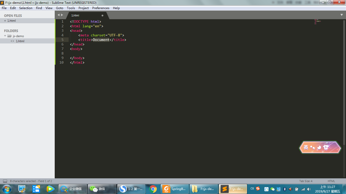Click the unsaved dot on the 1.html tab
The image size is (346, 194).
point(103,15)
